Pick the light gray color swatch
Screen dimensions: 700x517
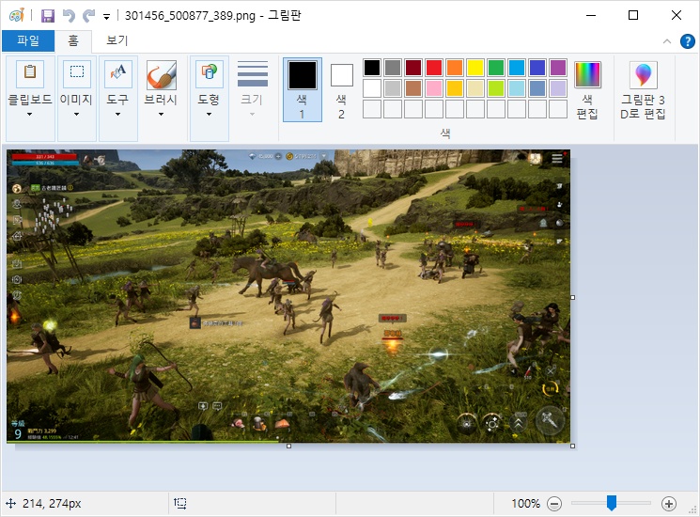tap(393, 88)
